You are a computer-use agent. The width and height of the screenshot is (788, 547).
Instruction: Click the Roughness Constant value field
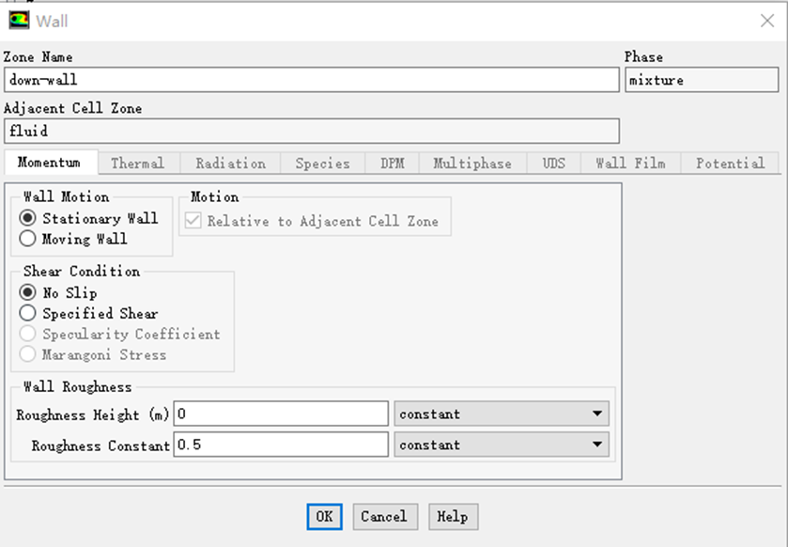pos(281,445)
